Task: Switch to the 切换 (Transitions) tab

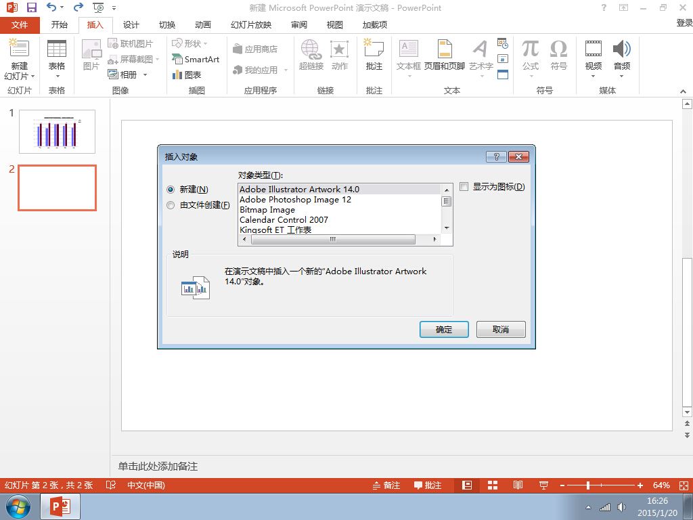Action: (x=167, y=25)
